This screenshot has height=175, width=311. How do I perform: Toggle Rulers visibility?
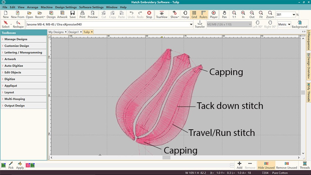(x=203, y=14)
